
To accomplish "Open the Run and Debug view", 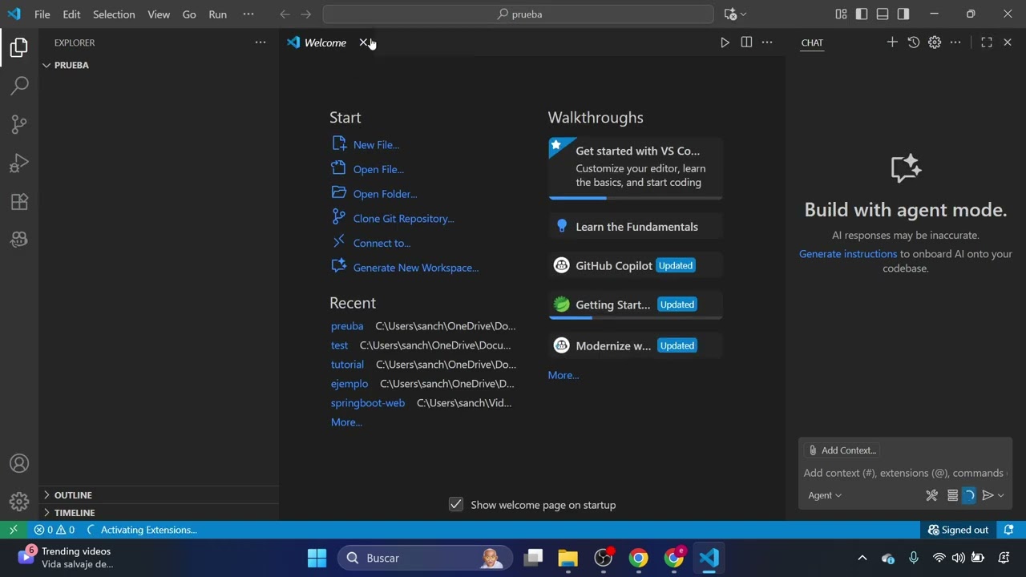I will (x=19, y=163).
